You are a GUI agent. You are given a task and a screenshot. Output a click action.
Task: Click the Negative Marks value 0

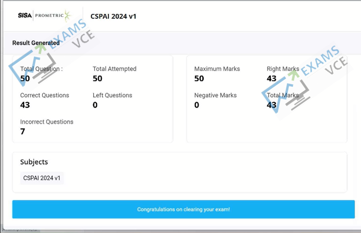click(x=197, y=105)
